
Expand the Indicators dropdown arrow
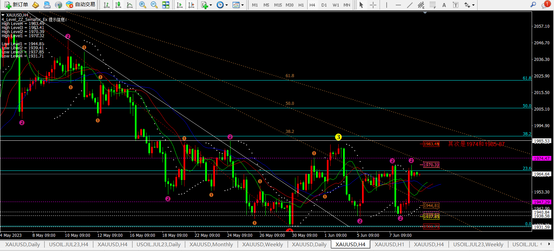pos(211,5)
